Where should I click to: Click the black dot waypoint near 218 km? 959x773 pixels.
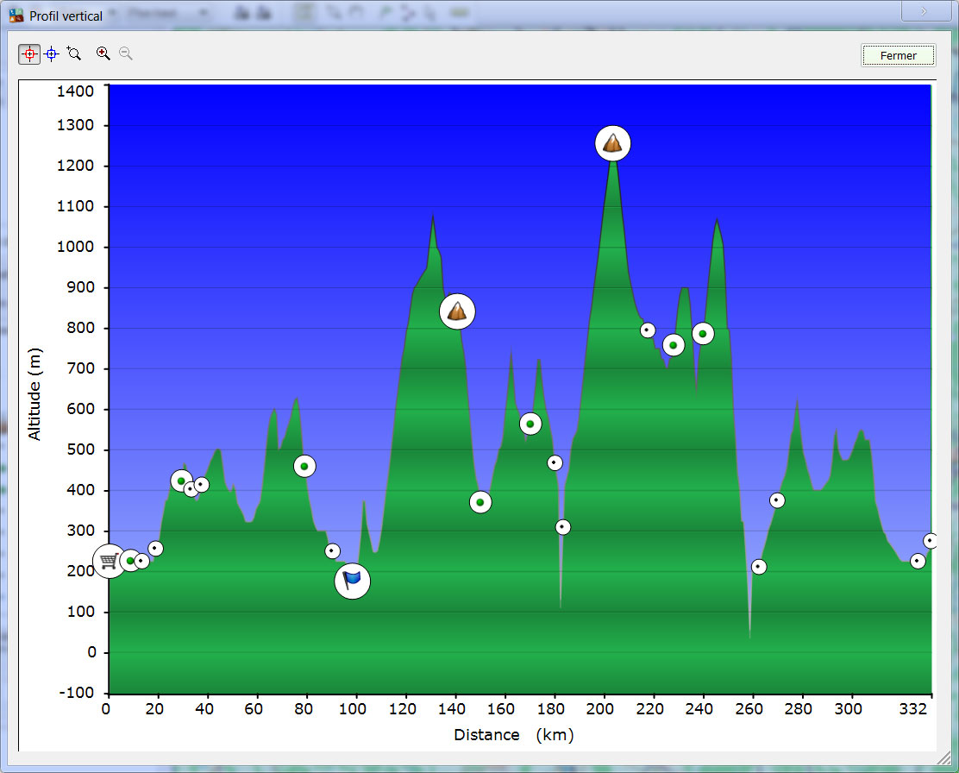tap(648, 330)
